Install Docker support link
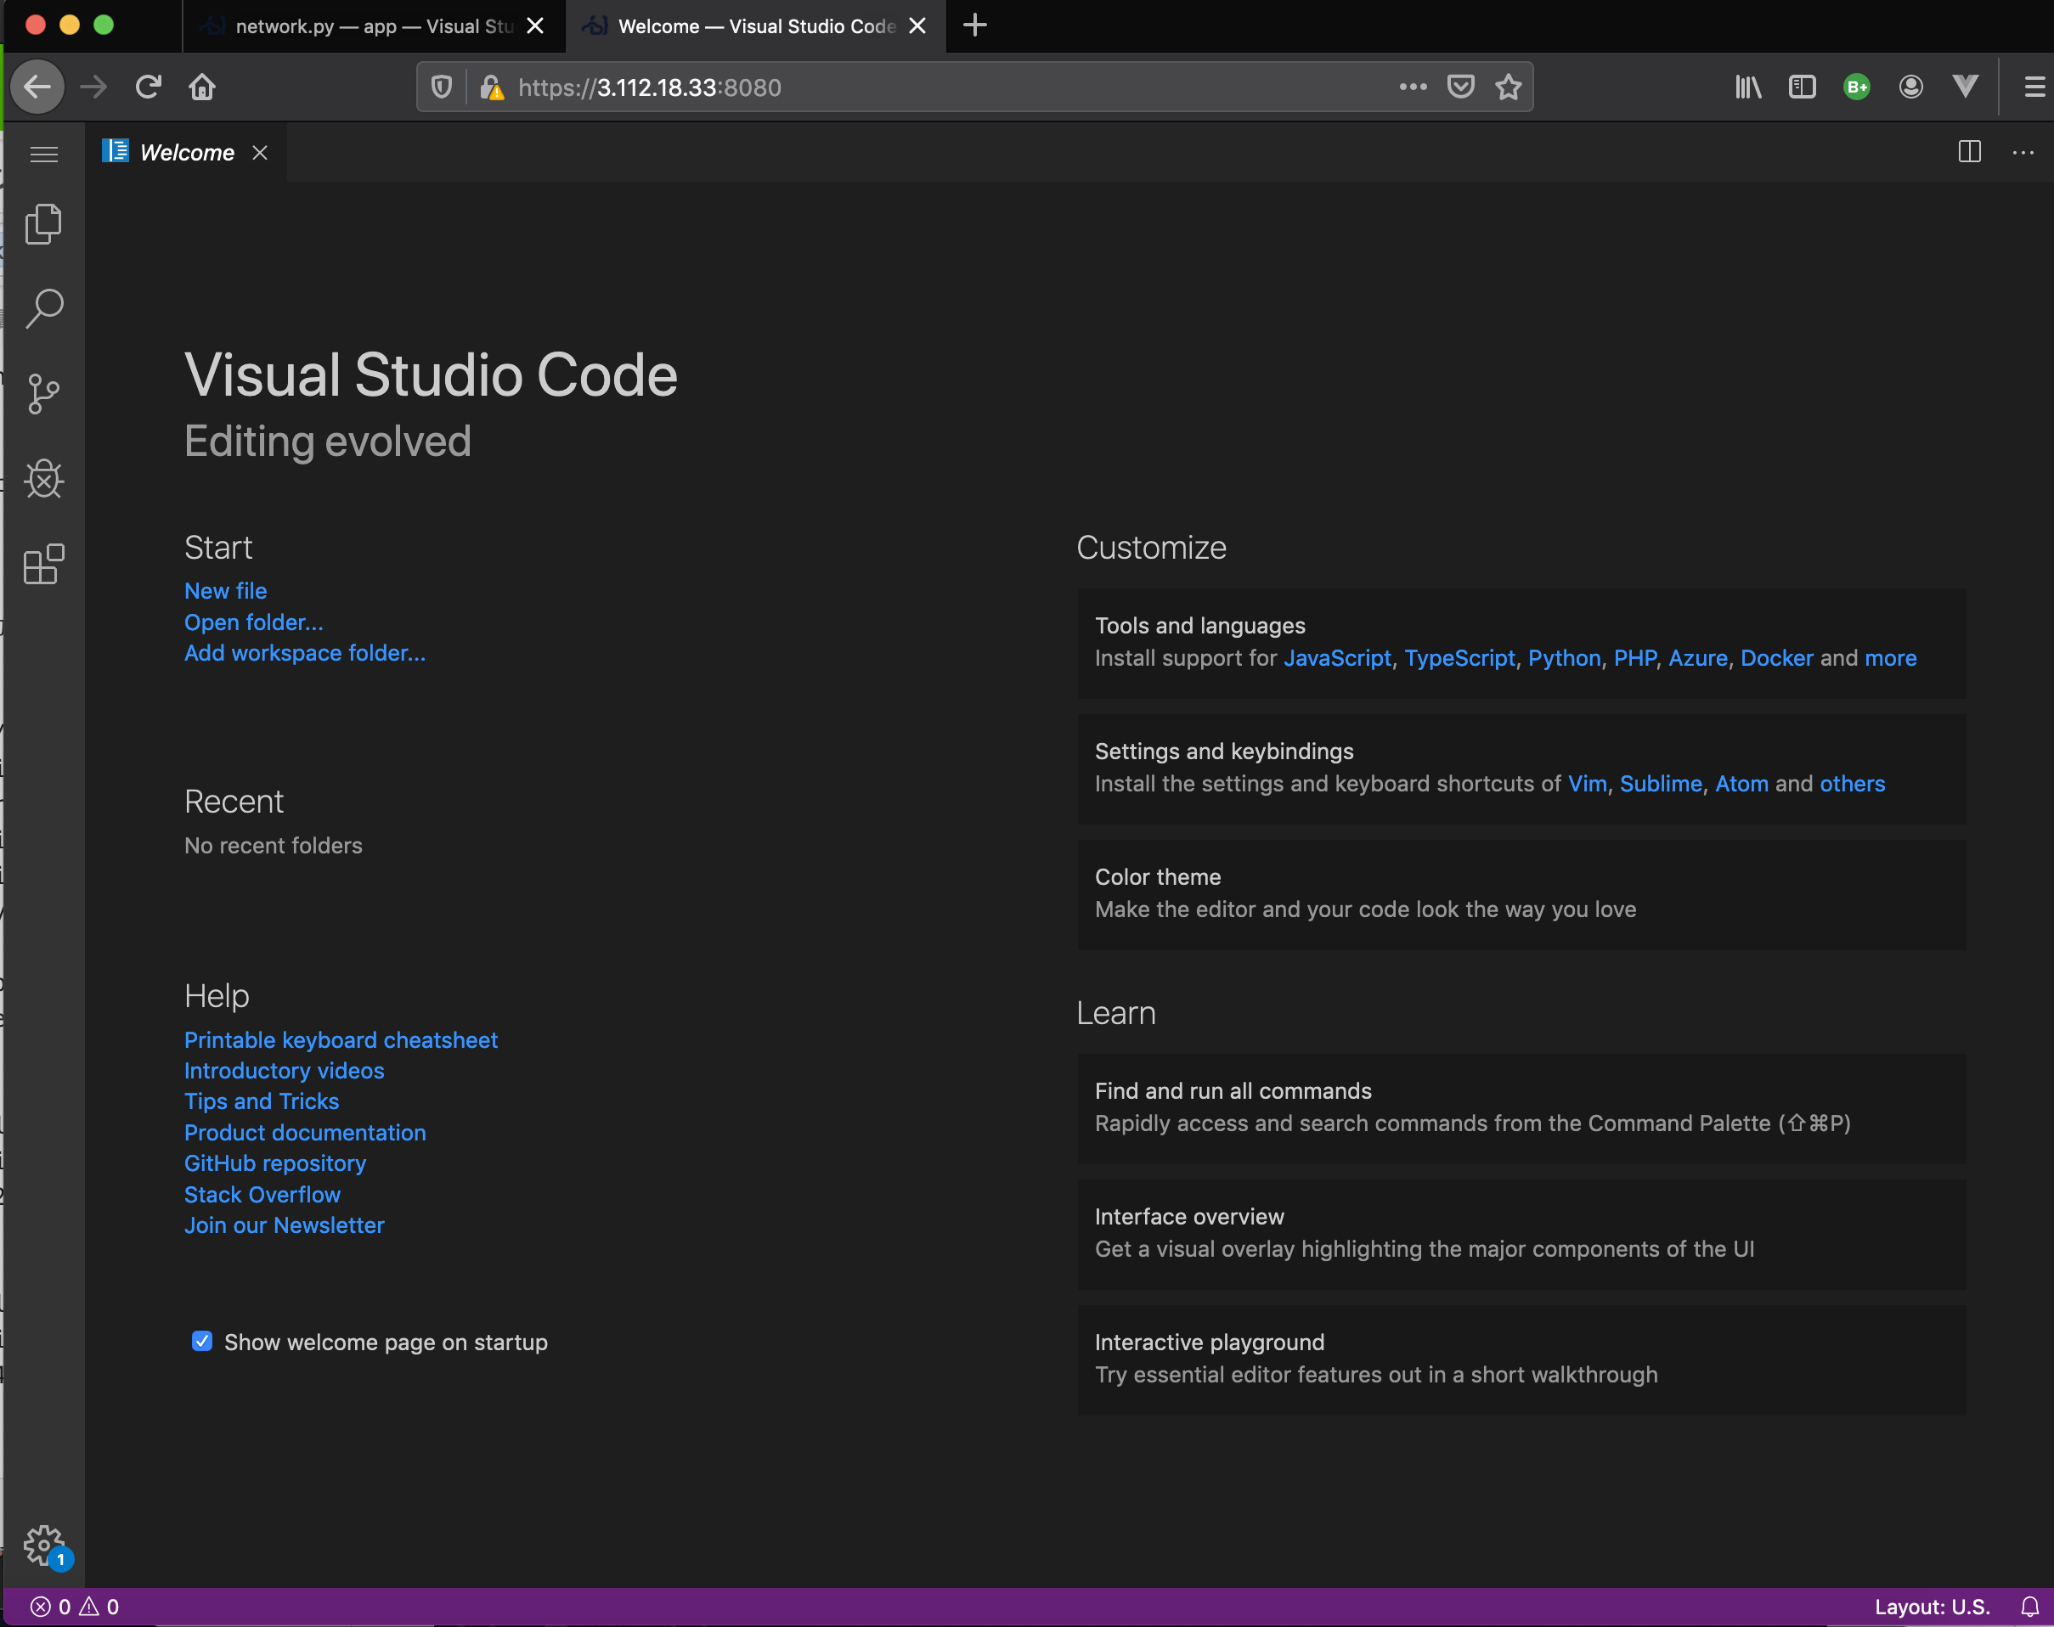Image resolution: width=2054 pixels, height=1627 pixels. point(1777,658)
